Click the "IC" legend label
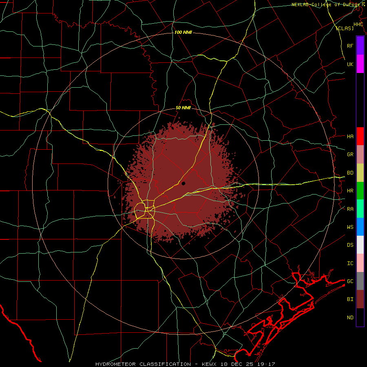The image size is (367, 367). tap(350, 263)
